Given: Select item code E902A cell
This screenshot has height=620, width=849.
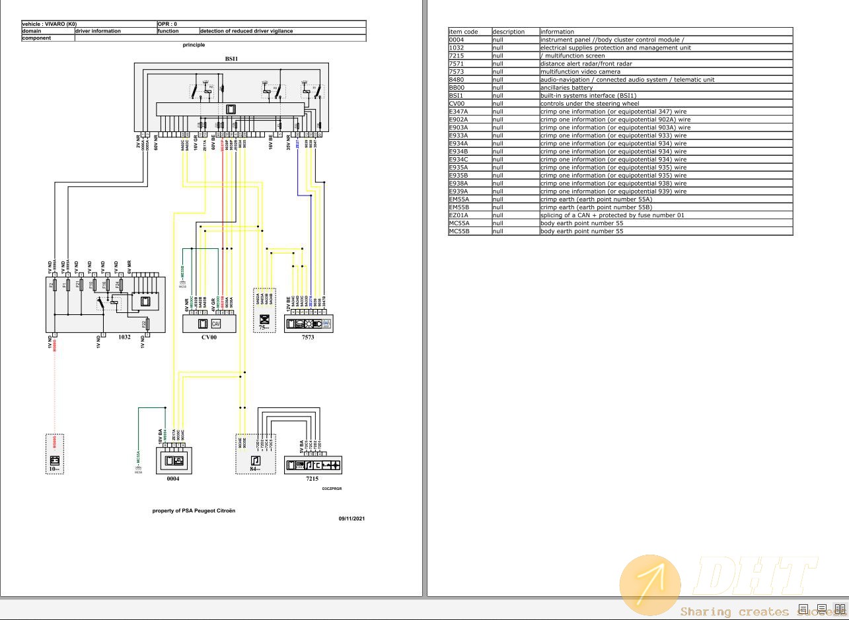Looking at the screenshot, I should [470, 120].
